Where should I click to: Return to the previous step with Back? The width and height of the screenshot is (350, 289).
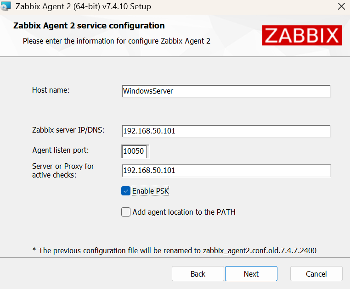[198, 273]
